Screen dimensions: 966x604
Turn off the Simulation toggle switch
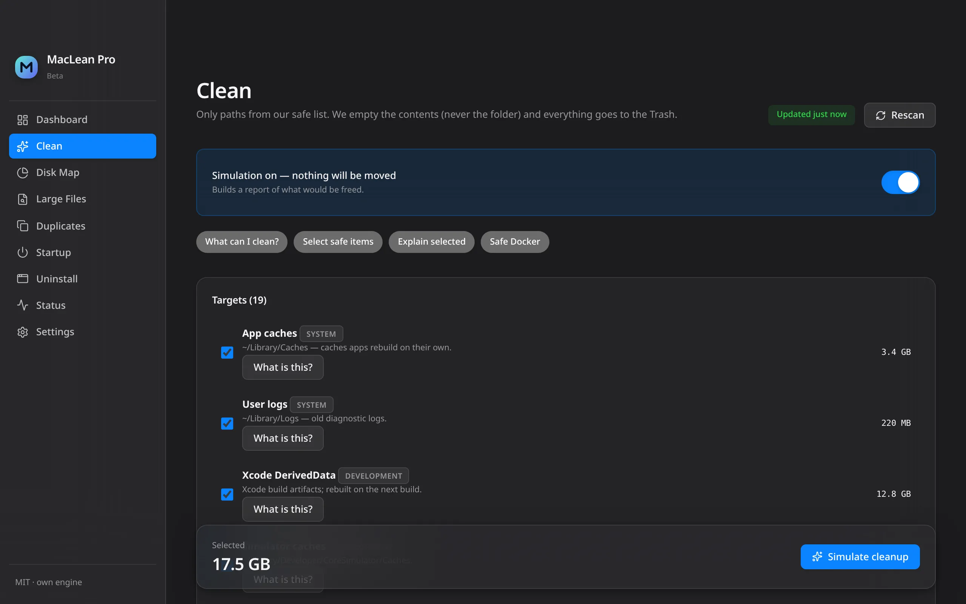pos(900,182)
